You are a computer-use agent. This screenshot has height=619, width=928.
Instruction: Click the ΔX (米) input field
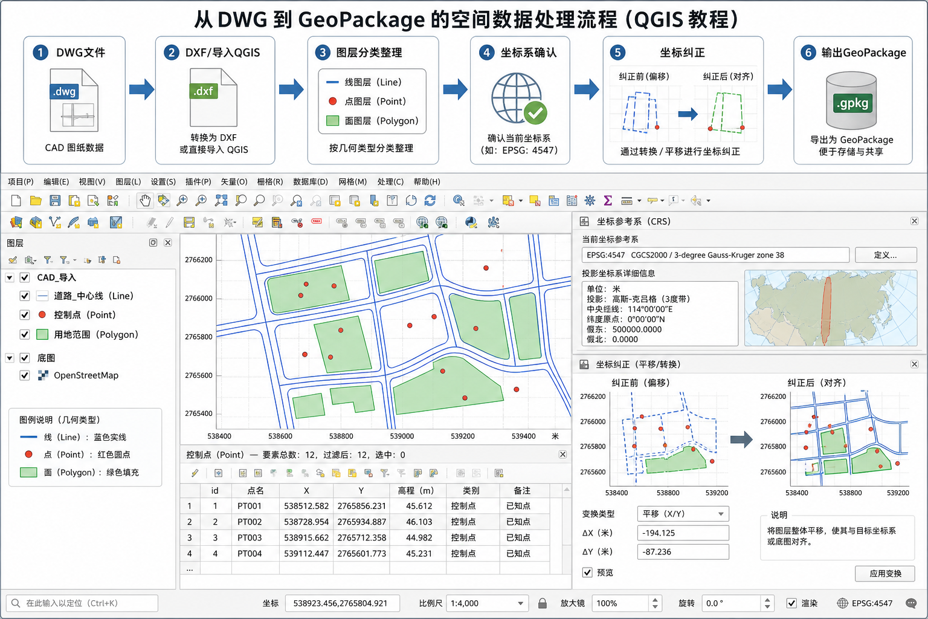coord(683,533)
